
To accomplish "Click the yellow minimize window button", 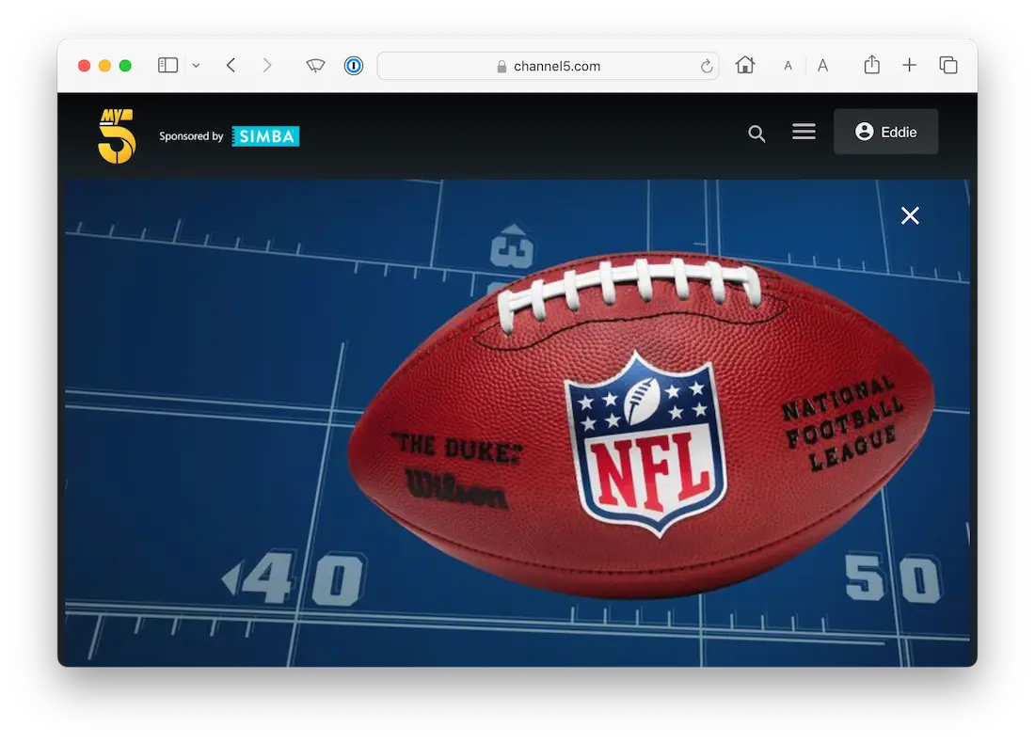I will [104, 65].
